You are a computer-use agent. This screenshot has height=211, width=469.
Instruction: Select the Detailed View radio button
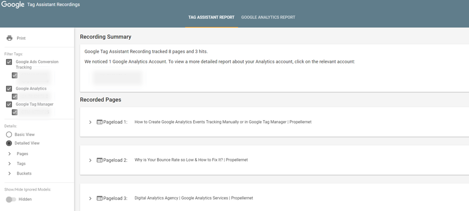click(x=9, y=143)
